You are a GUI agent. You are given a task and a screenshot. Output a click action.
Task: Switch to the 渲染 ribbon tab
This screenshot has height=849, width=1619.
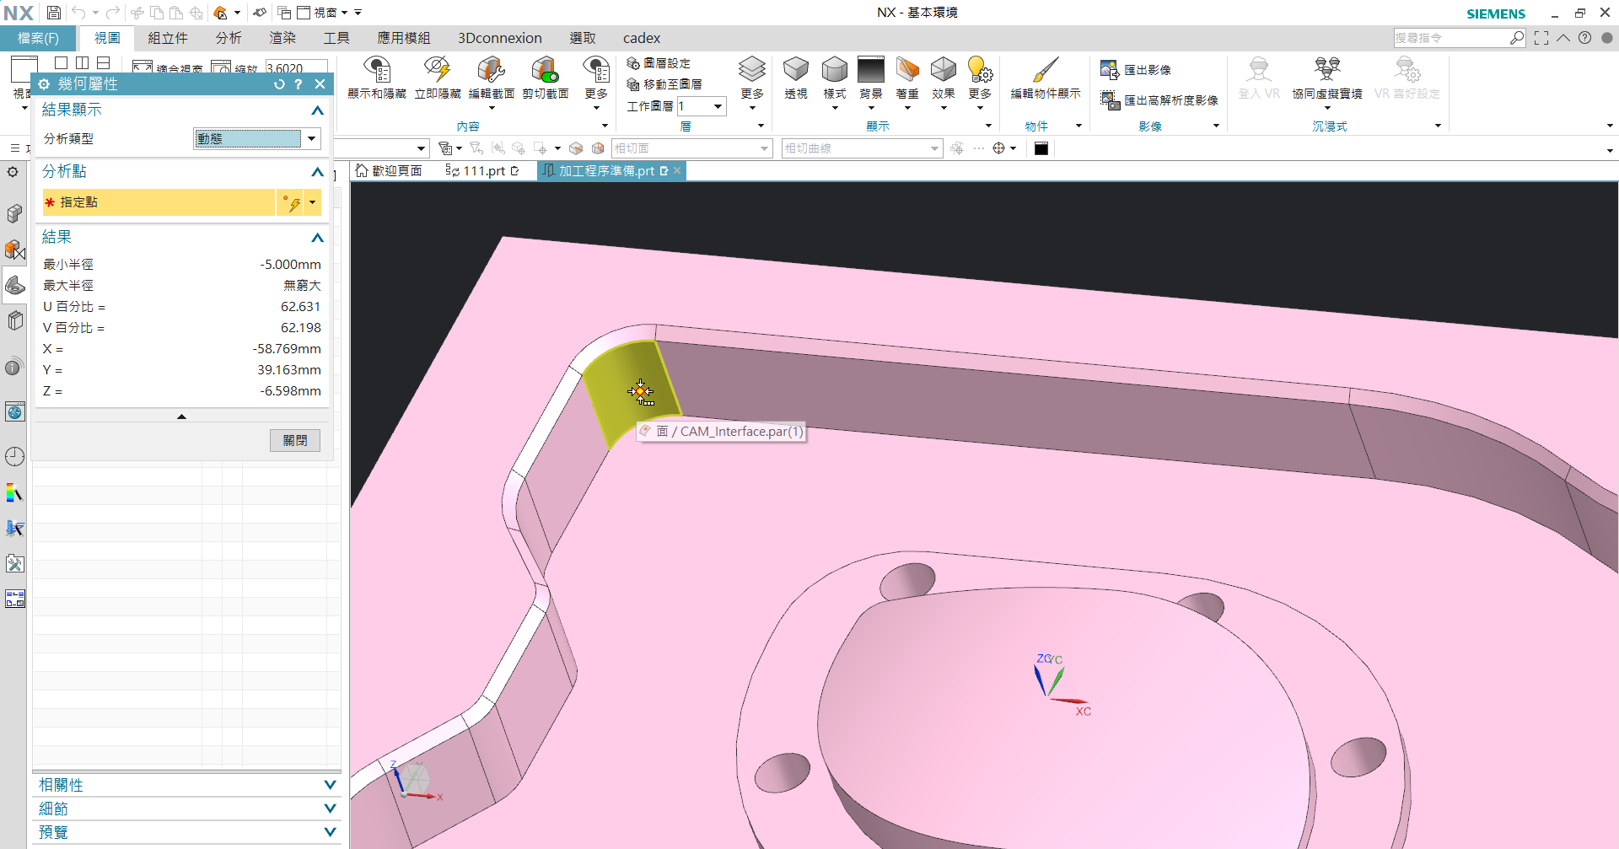click(282, 38)
